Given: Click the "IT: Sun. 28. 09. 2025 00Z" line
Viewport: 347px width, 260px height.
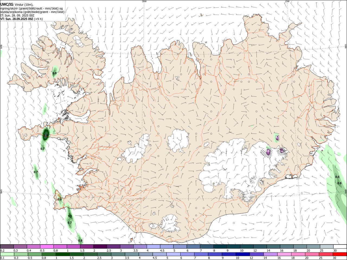Looking at the screenshot, I should pyautogui.click(x=17, y=15).
